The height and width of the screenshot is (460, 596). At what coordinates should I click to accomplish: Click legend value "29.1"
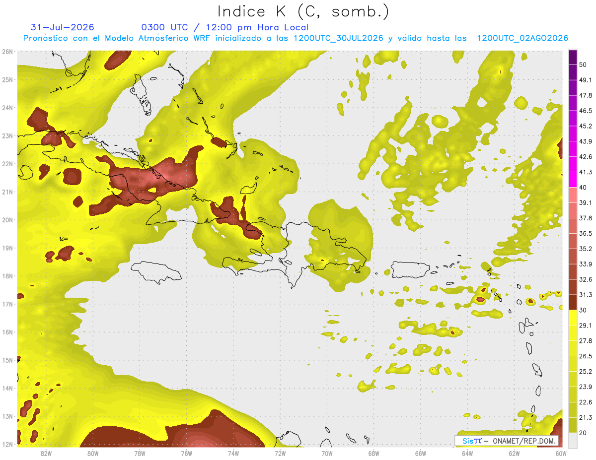(x=586, y=326)
